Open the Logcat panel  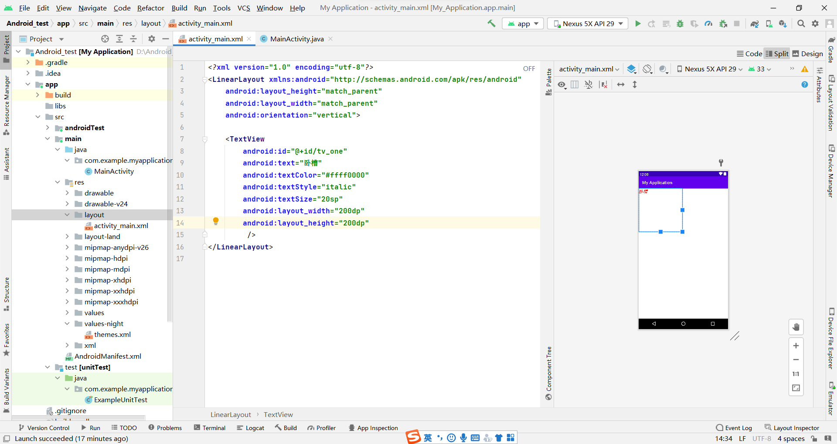point(251,427)
